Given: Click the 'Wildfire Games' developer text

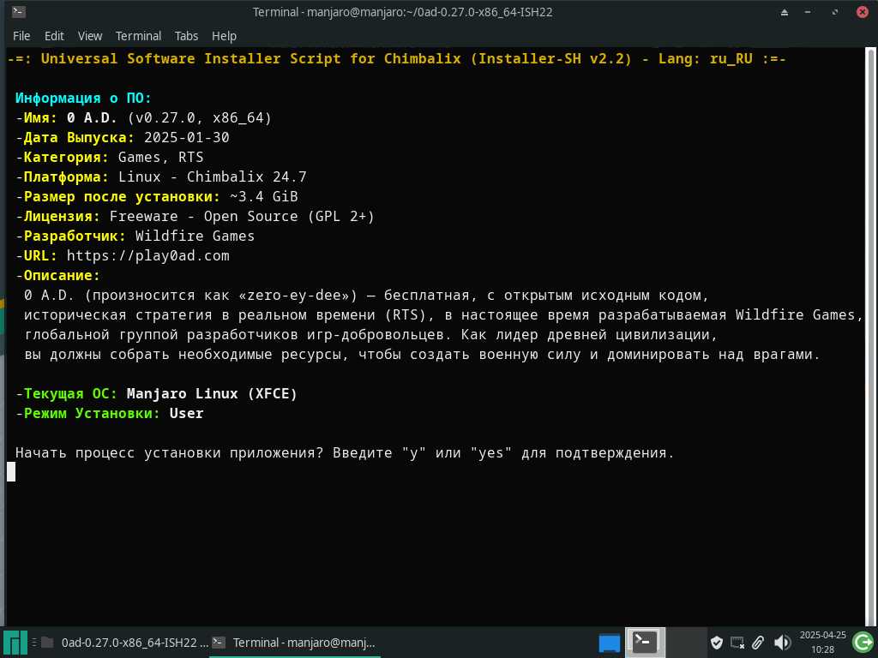Looking at the screenshot, I should (x=195, y=236).
